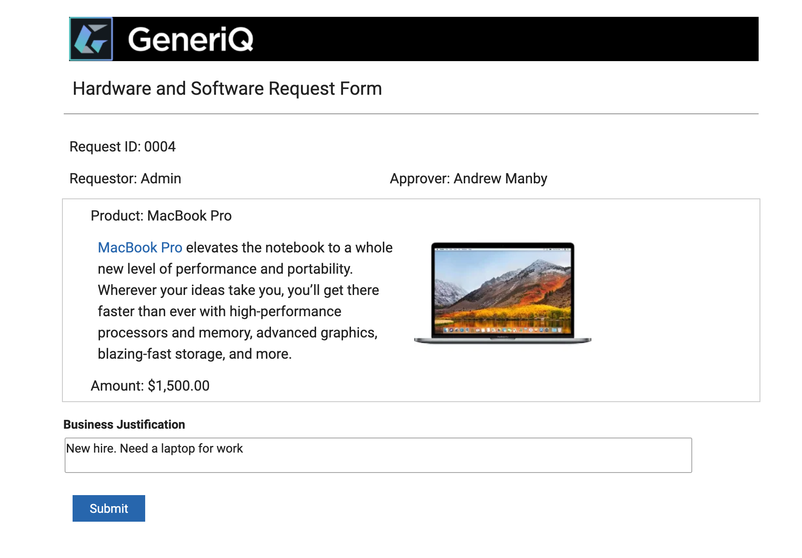
Task: Click the MacBook Pro laptop image
Action: [x=503, y=293]
